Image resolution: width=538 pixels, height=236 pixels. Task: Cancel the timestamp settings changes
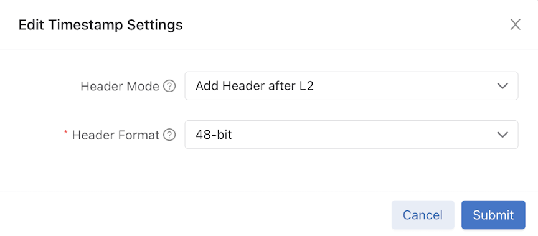pyautogui.click(x=423, y=215)
